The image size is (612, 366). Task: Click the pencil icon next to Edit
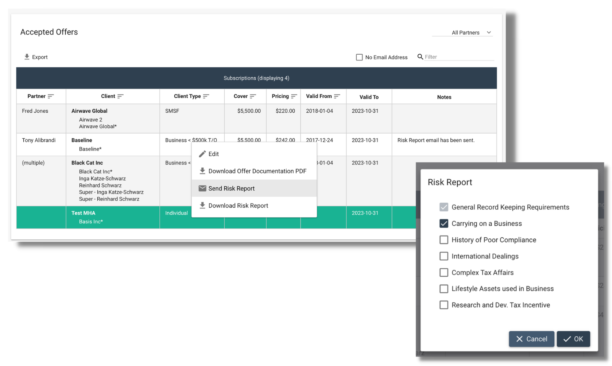pyautogui.click(x=202, y=153)
